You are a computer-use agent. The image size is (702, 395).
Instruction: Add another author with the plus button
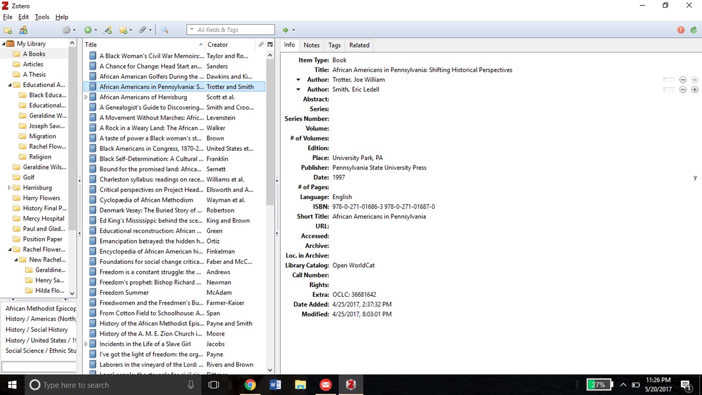click(x=694, y=89)
